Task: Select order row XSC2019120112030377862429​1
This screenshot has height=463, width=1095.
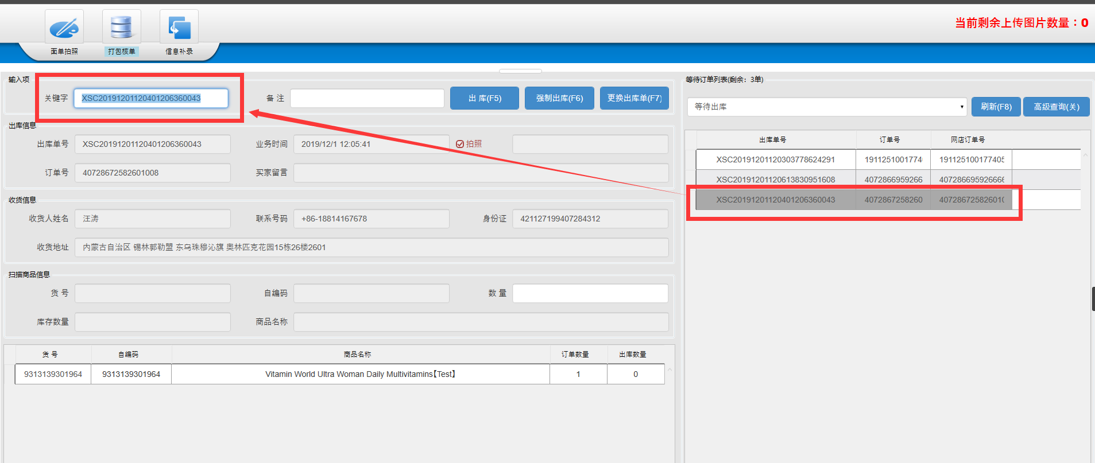Action: pyautogui.click(x=775, y=159)
